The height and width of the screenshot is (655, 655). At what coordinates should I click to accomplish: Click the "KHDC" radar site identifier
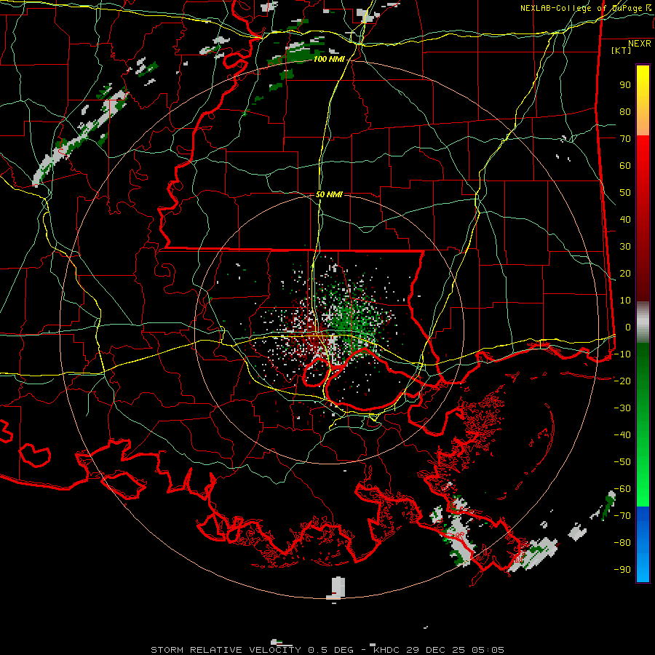[387, 650]
